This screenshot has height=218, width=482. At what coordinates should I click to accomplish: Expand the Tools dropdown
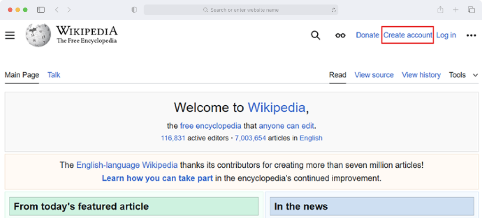[x=464, y=75]
